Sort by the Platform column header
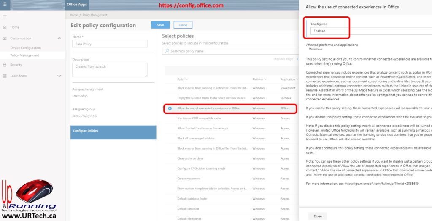 point(260,79)
